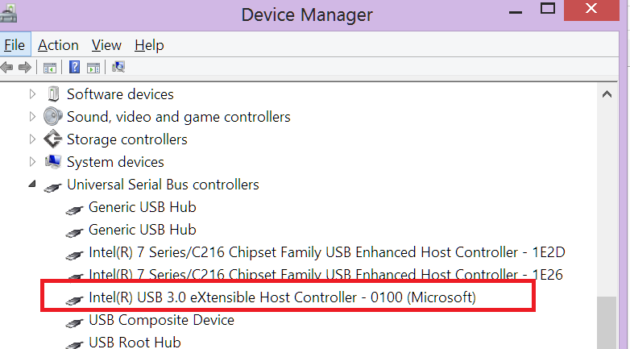Image resolution: width=630 pixels, height=349 pixels.
Task: Select Intel USB 3.0 eXtensible Host Controller
Action: [282, 297]
